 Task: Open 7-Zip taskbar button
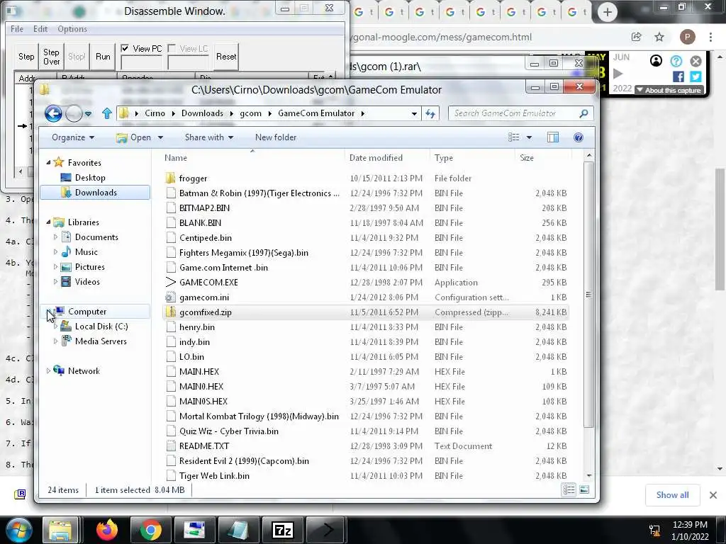[x=282, y=530]
